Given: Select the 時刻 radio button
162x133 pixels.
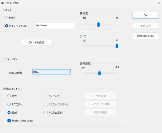Looking at the screenshot, I should tap(7, 18).
